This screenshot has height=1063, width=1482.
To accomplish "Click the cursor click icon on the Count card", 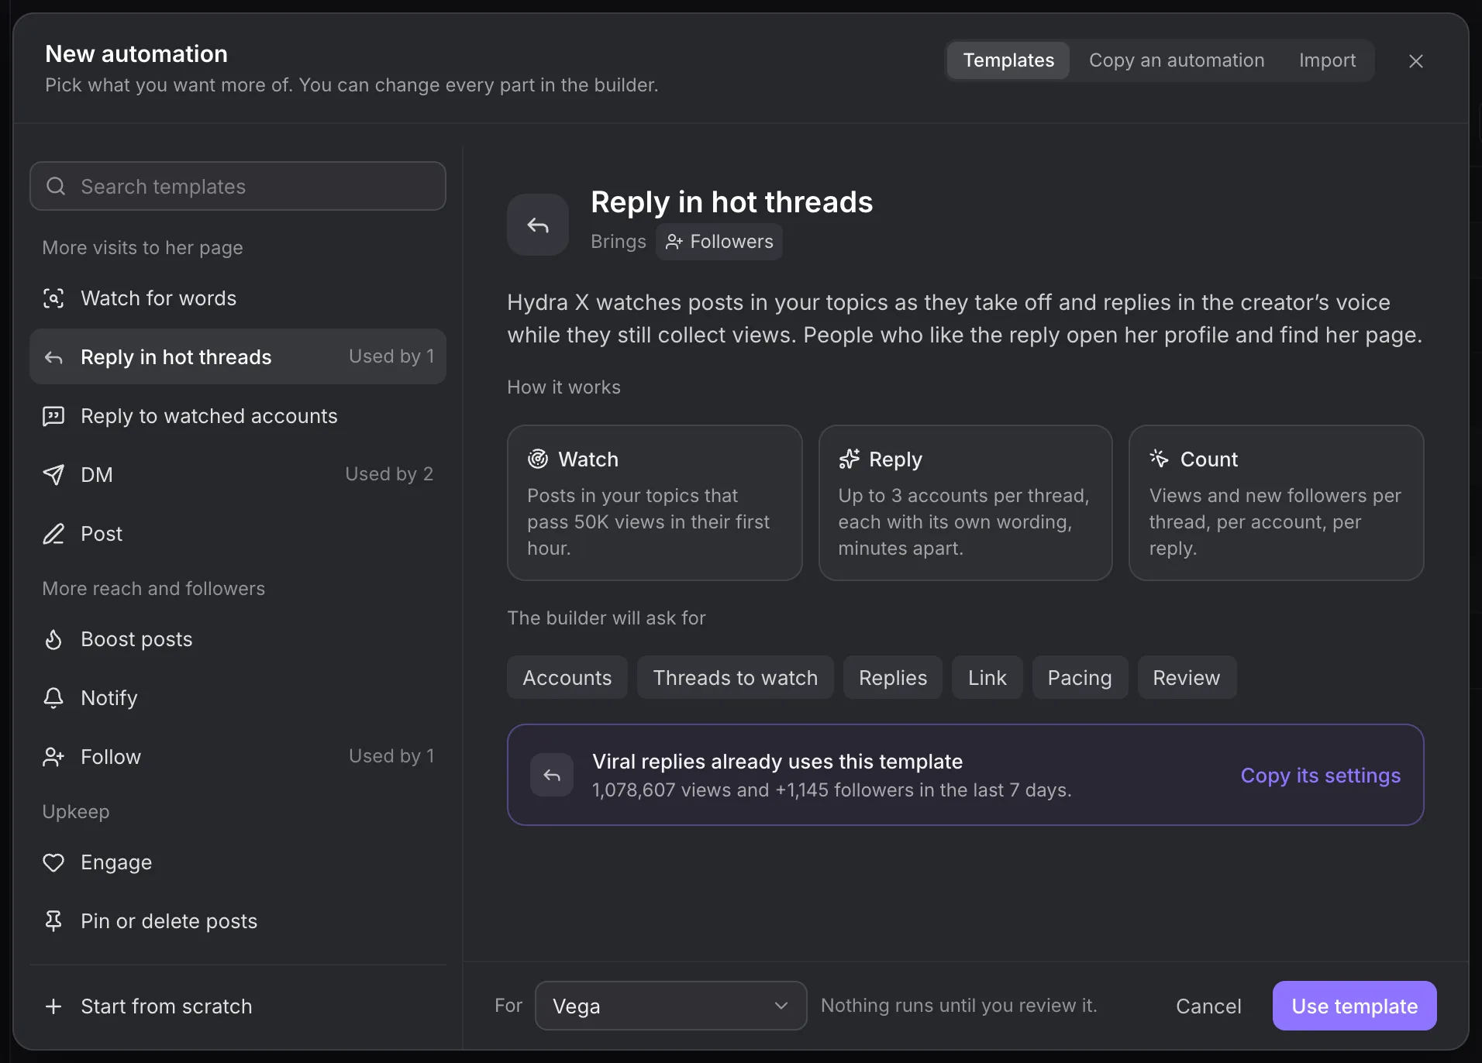I will click(1160, 459).
